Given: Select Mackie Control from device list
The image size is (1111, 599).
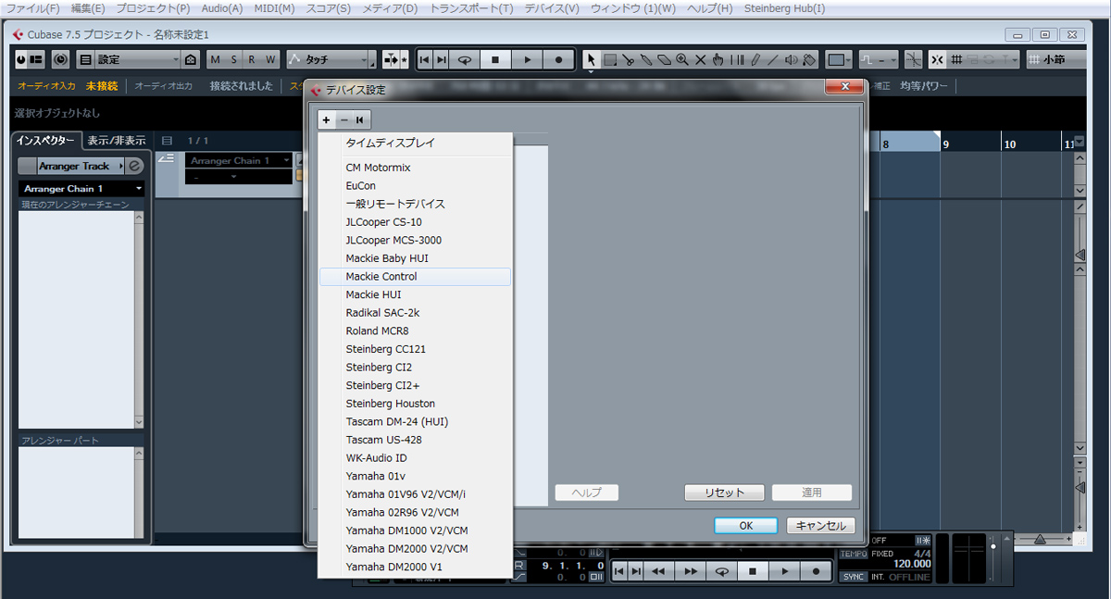Looking at the screenshot, I should tap(415, 276).
